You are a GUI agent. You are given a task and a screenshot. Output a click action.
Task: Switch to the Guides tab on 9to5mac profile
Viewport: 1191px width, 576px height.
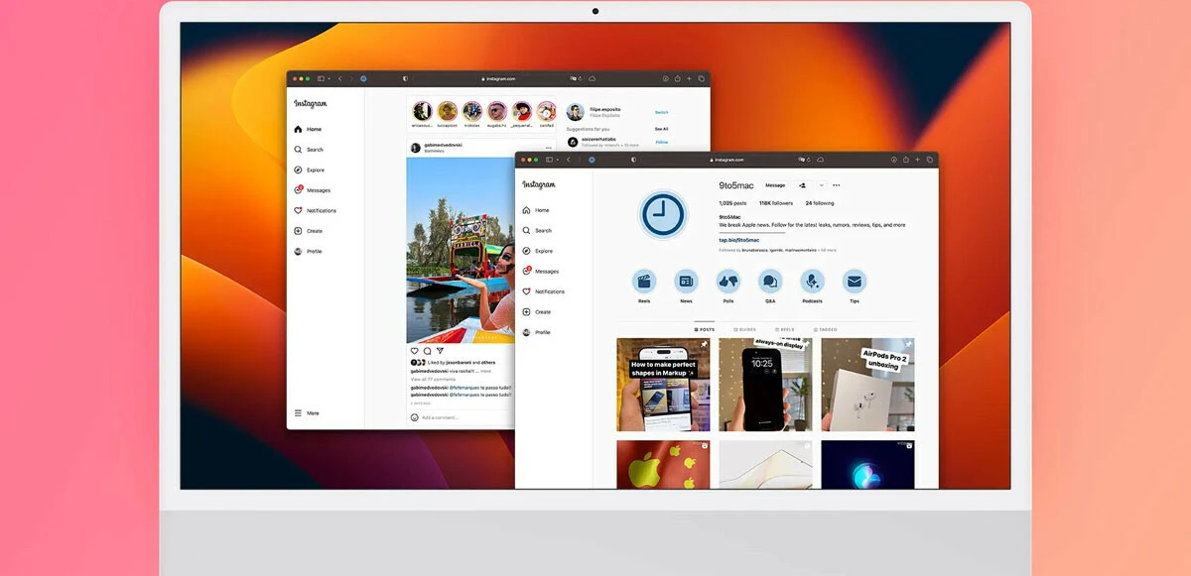[x=744, y=329]
